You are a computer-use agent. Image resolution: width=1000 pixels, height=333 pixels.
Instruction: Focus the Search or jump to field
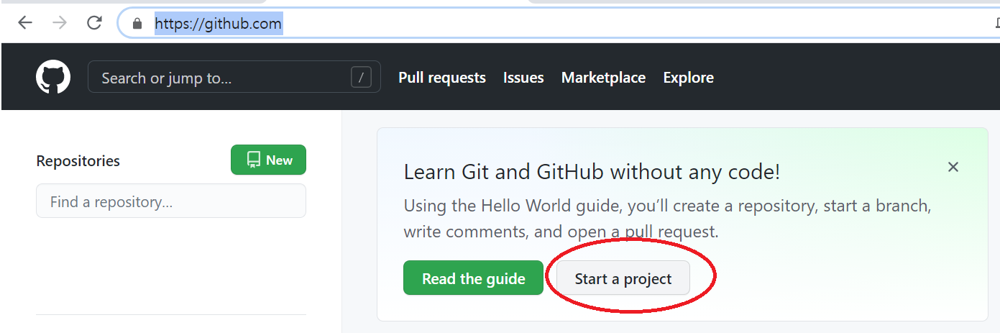tap(234, 77)
